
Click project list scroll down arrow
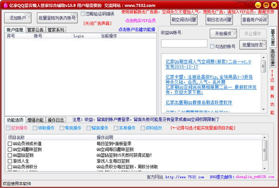point(265,168)
